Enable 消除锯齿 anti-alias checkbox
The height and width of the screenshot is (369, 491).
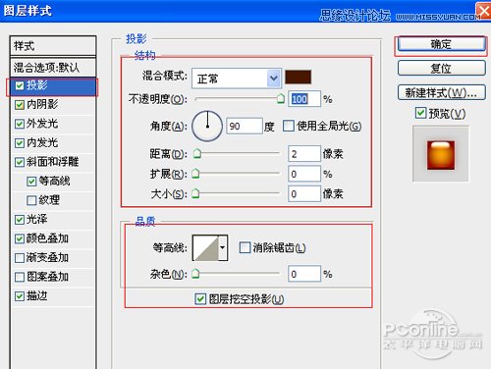coord(245,247)
